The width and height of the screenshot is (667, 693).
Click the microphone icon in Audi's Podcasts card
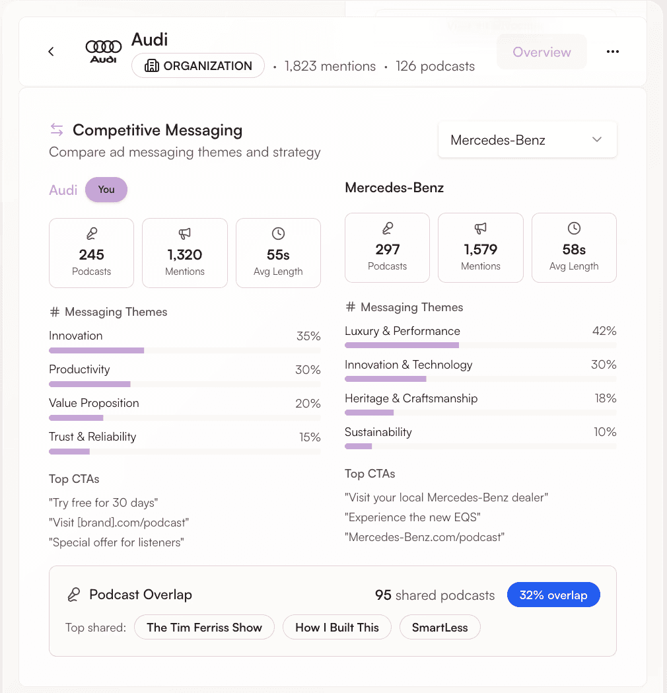click(91, 233)
